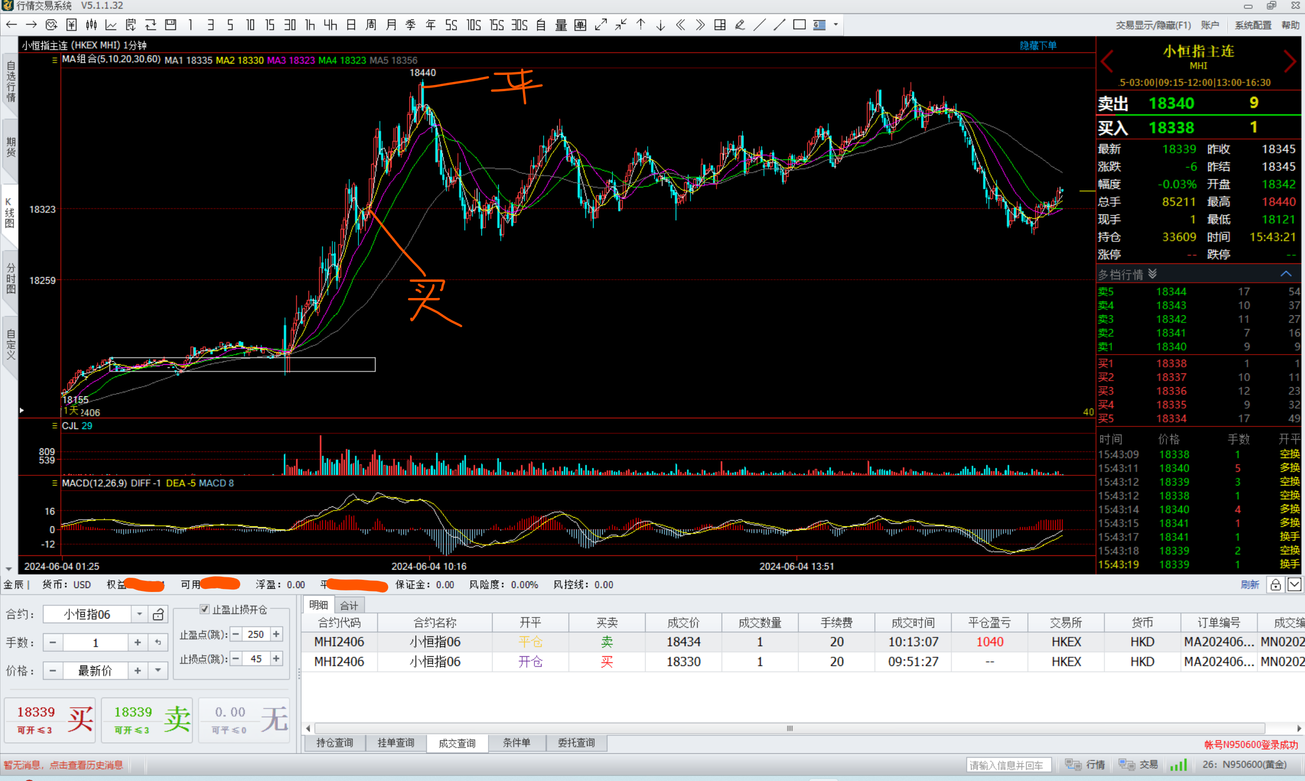Click the back arrow toolbar icon
1305x781 pixels.
(x=11, y=25)
